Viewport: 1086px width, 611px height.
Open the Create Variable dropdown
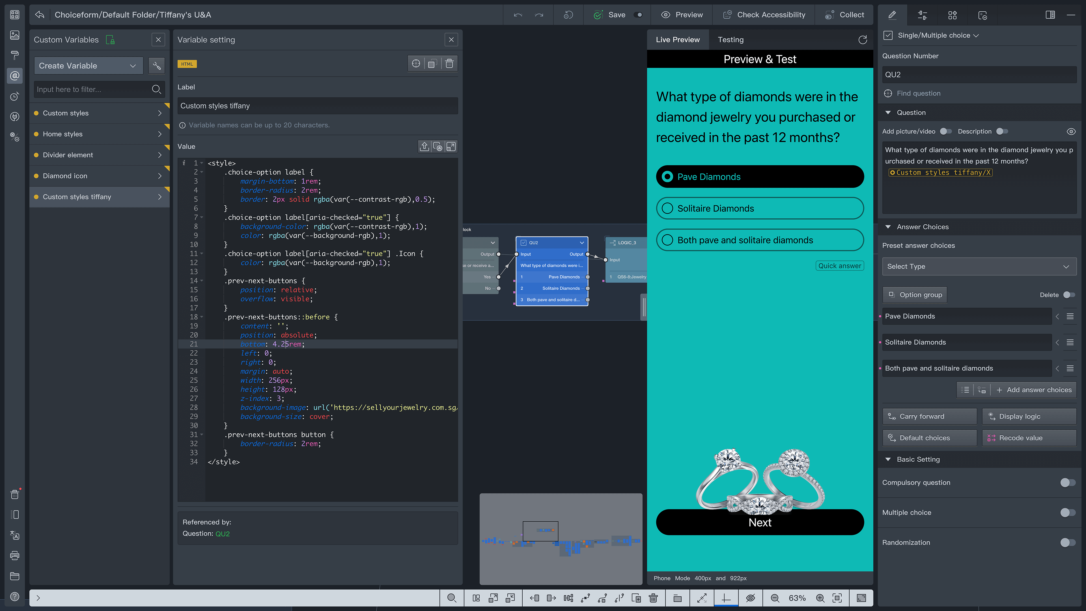pos(88,66)
